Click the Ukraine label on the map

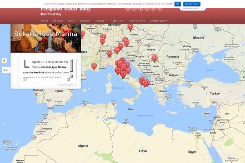coord(198,37)
